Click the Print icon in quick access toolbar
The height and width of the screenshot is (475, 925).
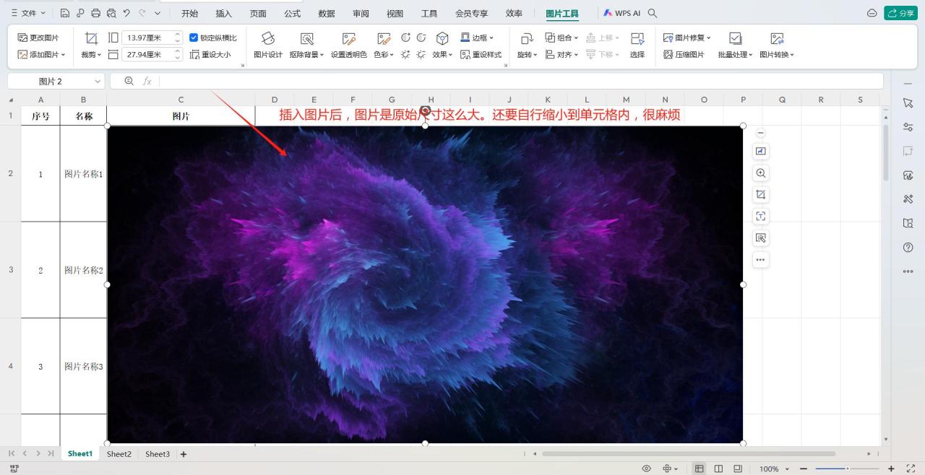coord(95,13)
